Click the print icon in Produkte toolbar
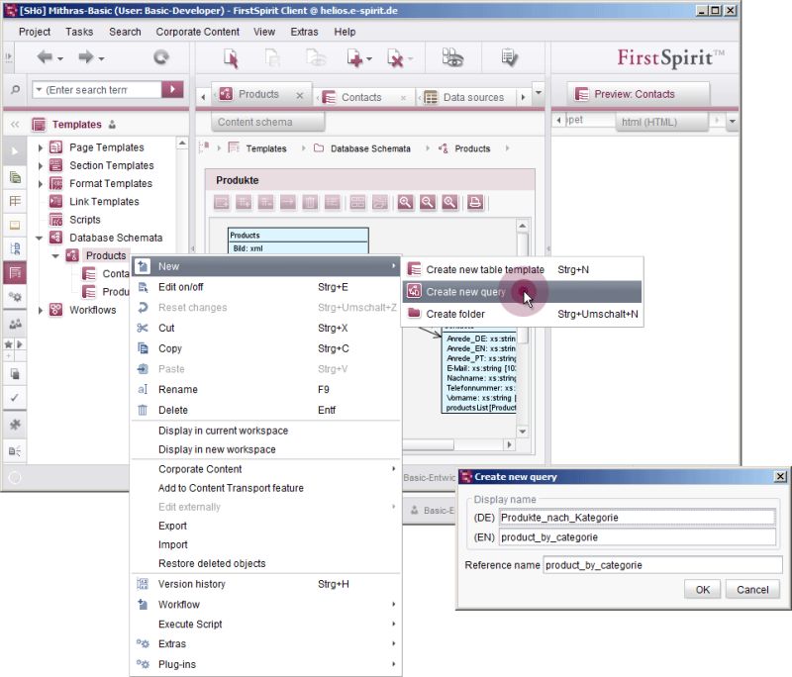 click(475, 203)
